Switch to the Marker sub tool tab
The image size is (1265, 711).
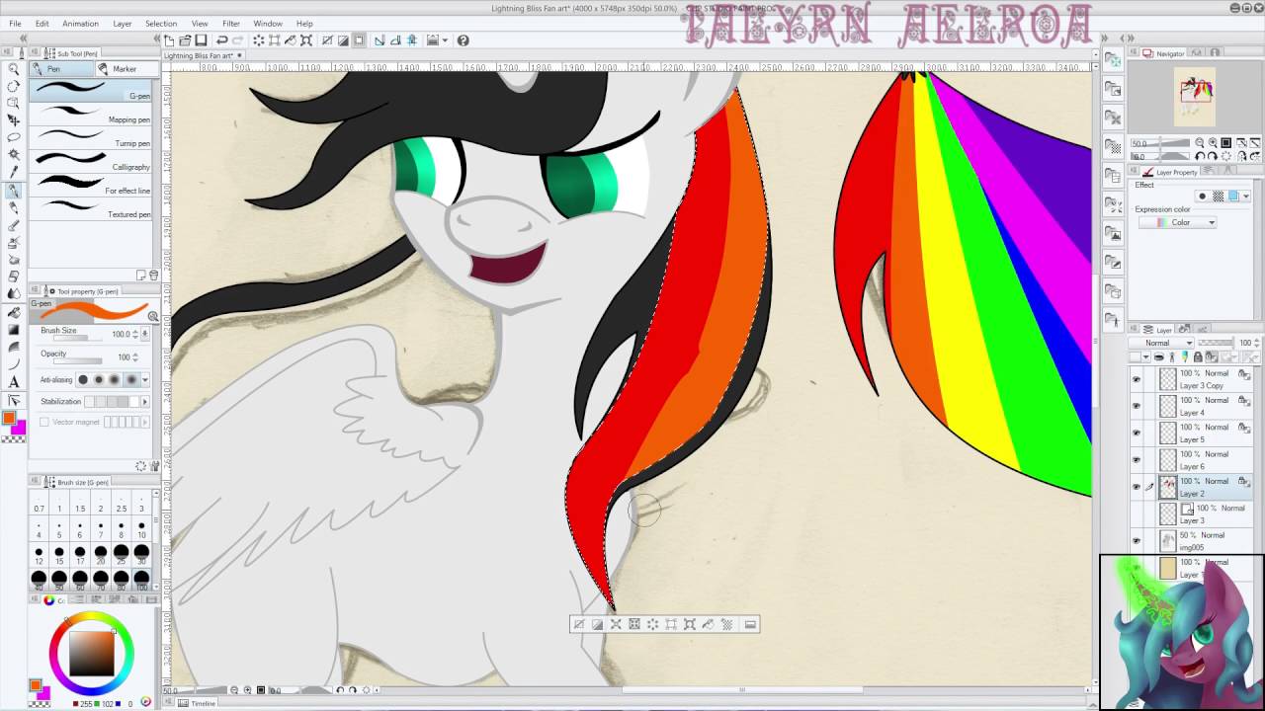tap(126, 69)
